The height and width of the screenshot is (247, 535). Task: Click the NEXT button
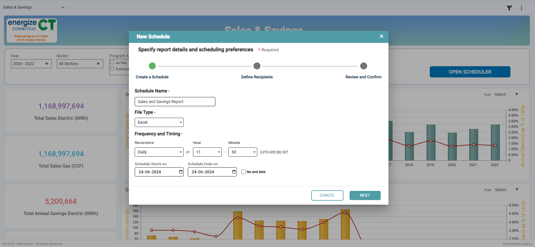click(365, 195)
